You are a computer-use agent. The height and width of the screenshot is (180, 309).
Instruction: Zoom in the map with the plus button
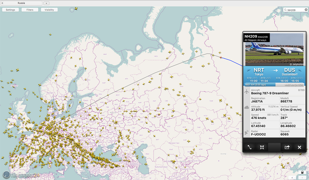coord(292,178)
